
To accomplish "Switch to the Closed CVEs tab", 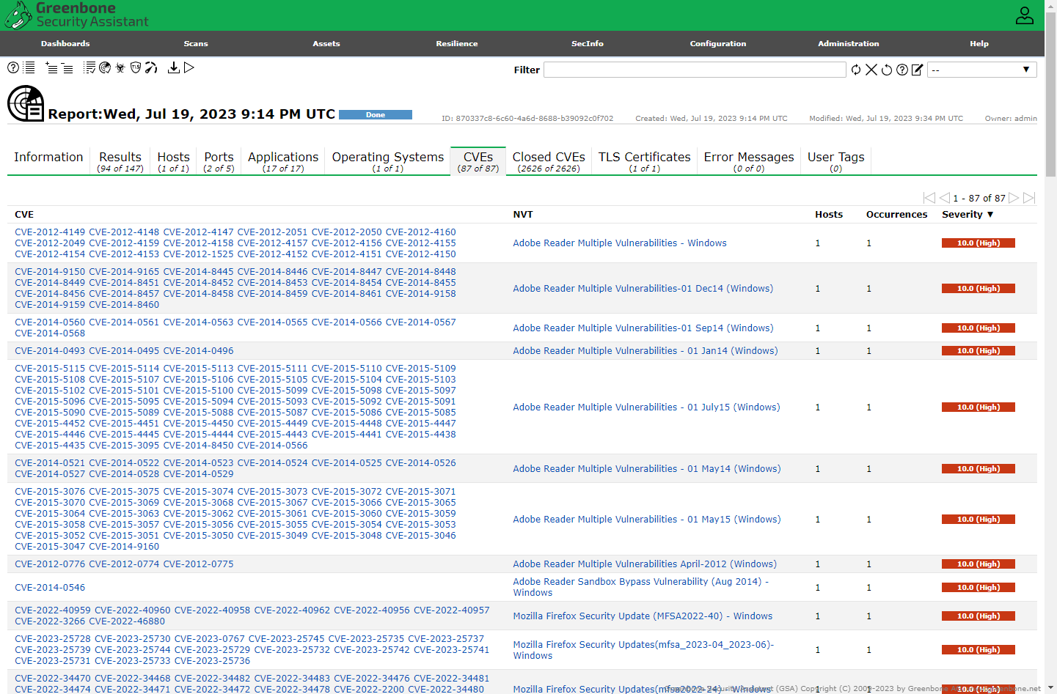I will [549, 162].
